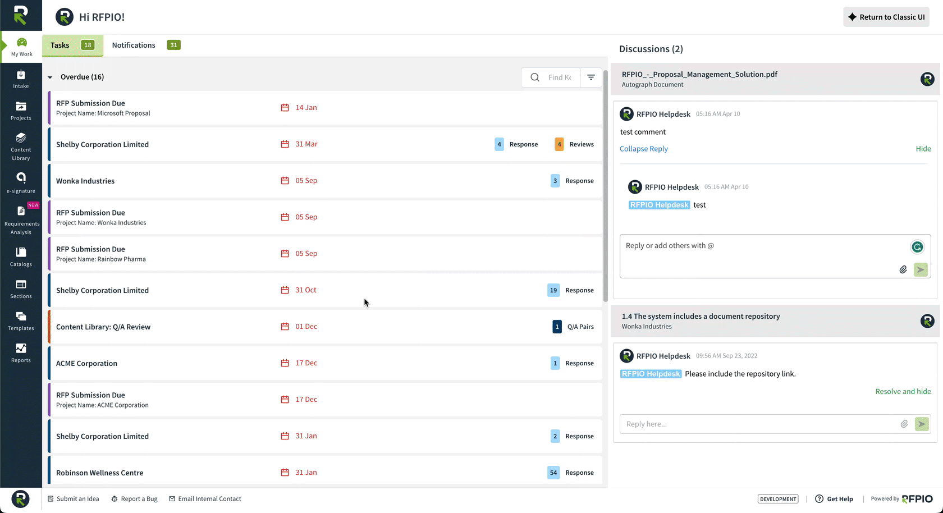This screenshot has width=943, height=513.
Task: Send reply in Wonka Industries discussion
Action: coord(922,424)
